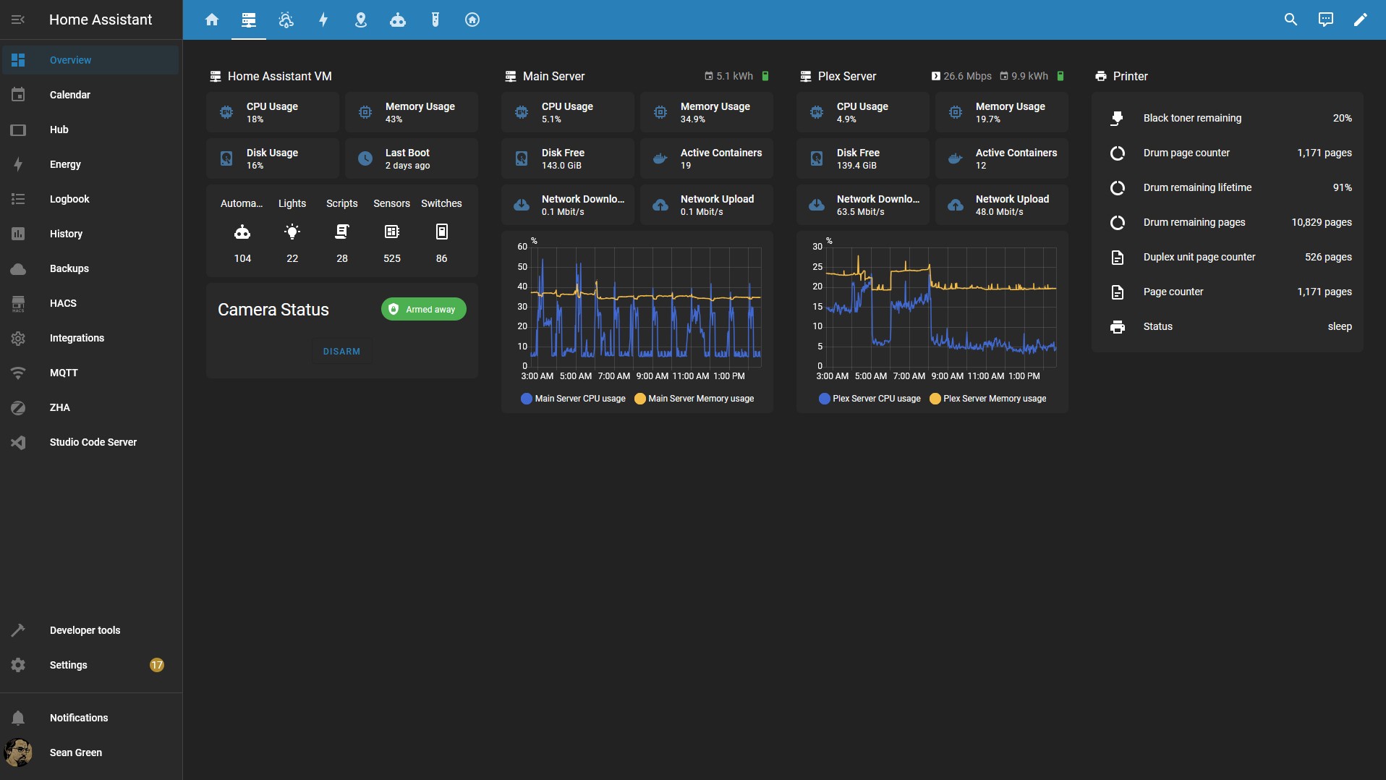Toggle Main Server Memory usage legend

point(694,399)
